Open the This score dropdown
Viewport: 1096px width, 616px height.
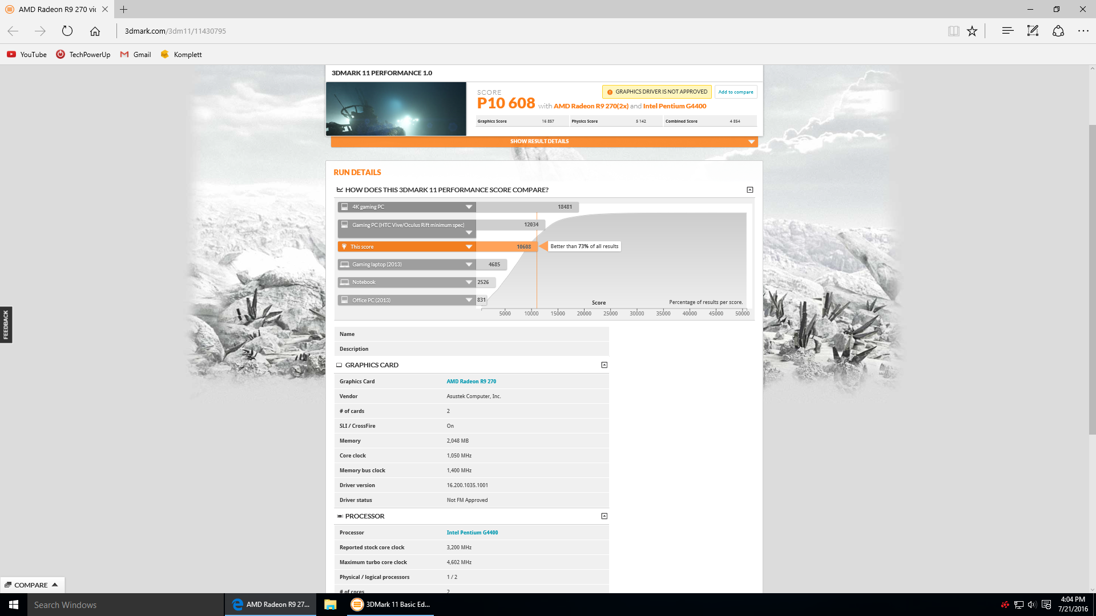coord(406,247)
